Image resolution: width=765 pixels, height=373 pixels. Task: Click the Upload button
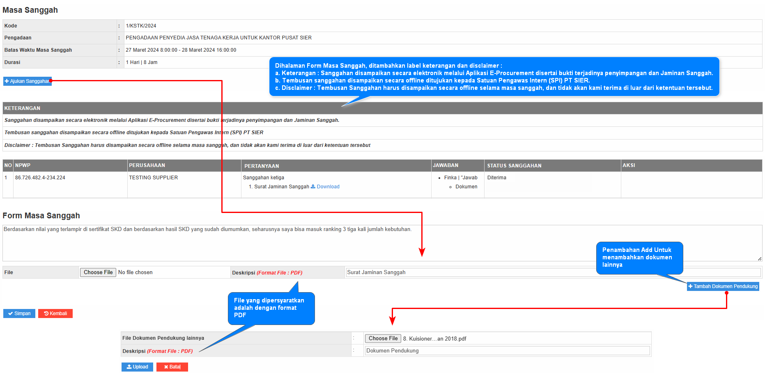pyautogui.click(x=137, y=367)
